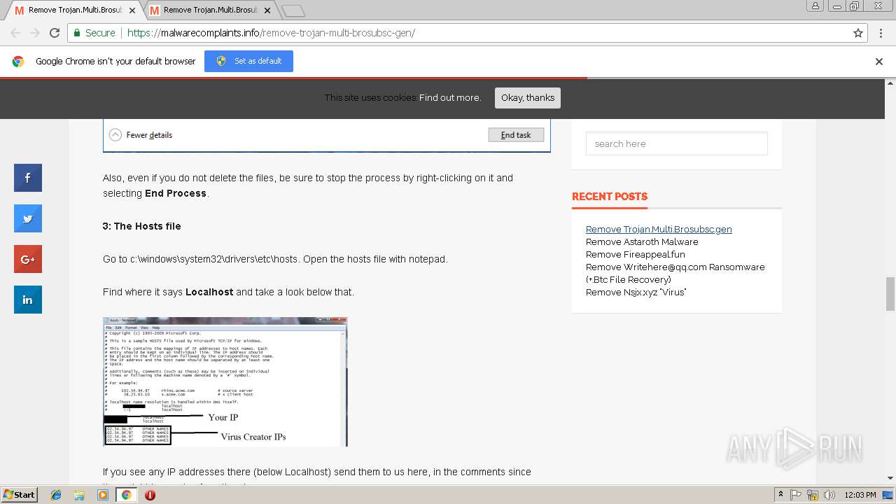Open Find out more cookie link
The width and height of the screenshot is (896, 504).
point(450,98)
